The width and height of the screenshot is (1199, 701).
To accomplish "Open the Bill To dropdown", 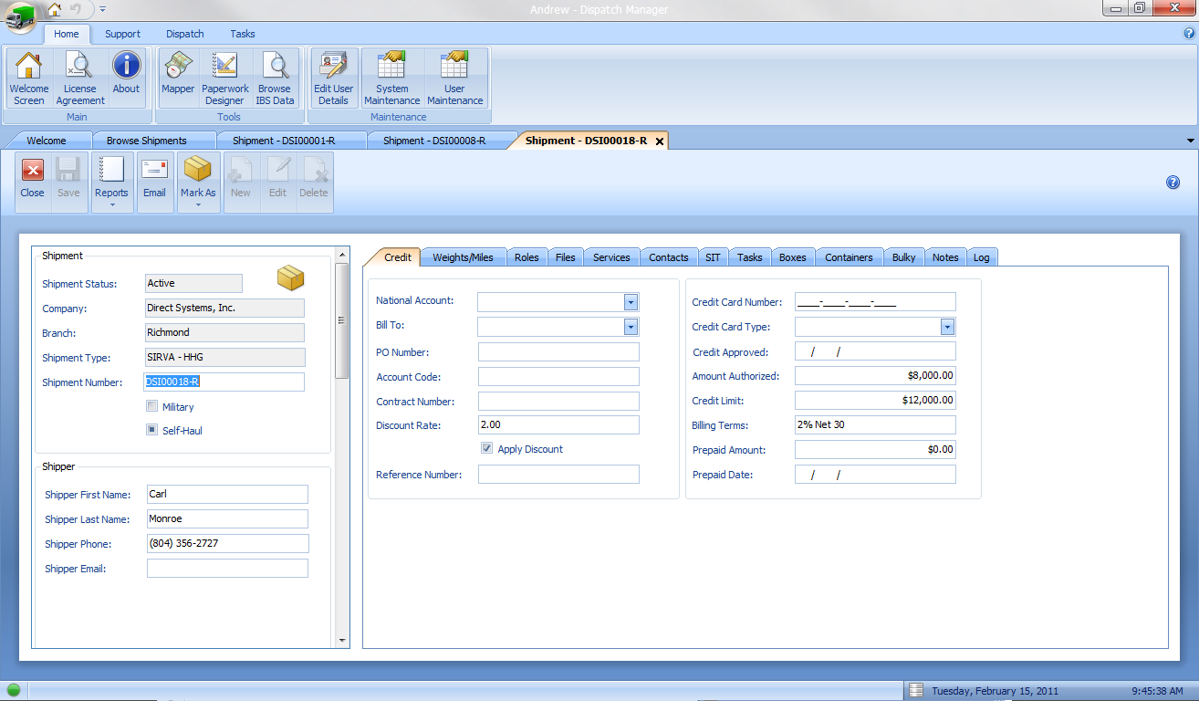I will [x=631, y=327].
